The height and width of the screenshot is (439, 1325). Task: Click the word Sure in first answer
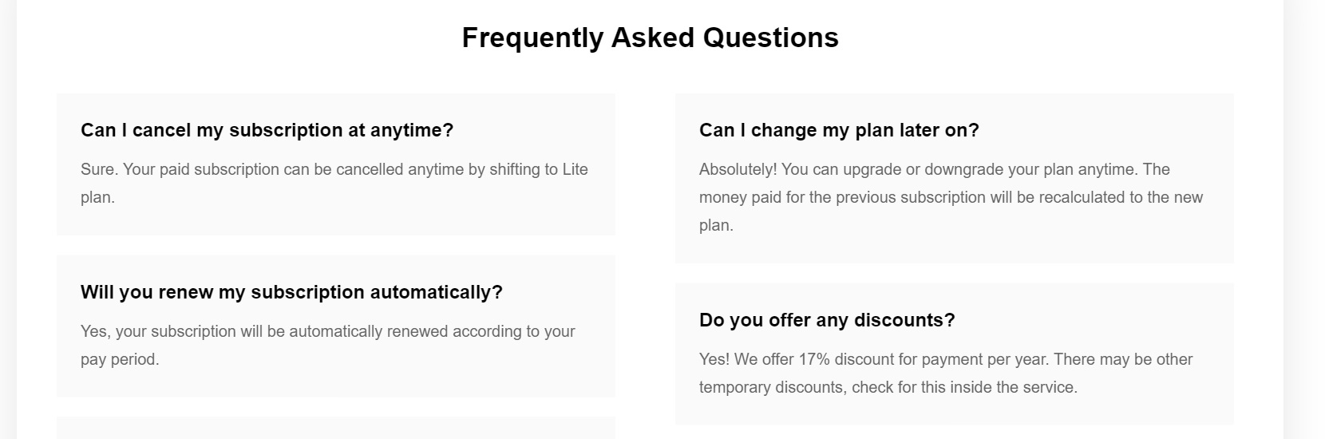pos(97,169)
